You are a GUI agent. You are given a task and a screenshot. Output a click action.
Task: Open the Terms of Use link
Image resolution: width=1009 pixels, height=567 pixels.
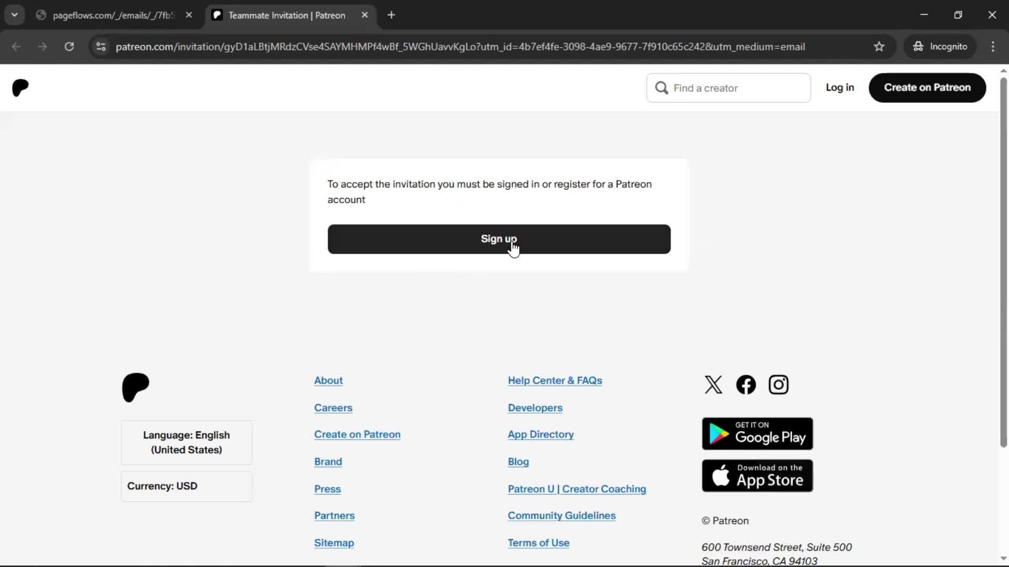click(539, 543)
